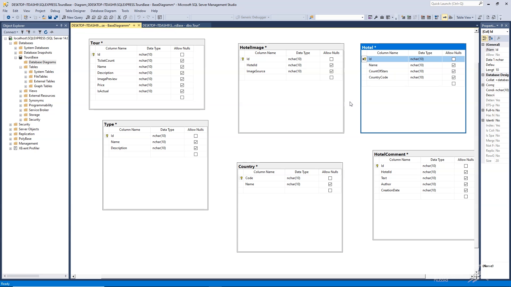Expand the System Tables folder
Screen dimensions: 511x287
(26, 72)
